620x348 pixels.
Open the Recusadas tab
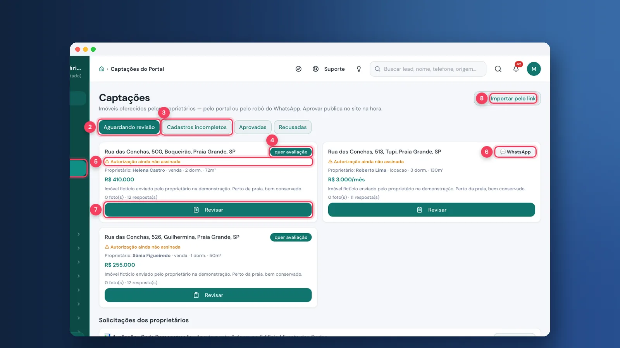tap(293, 127)
